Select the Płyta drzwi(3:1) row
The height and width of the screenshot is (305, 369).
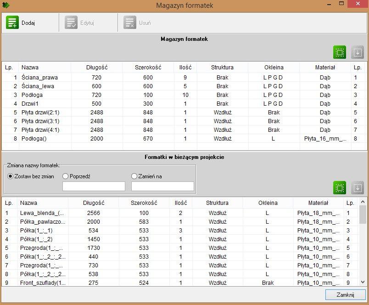184,121
